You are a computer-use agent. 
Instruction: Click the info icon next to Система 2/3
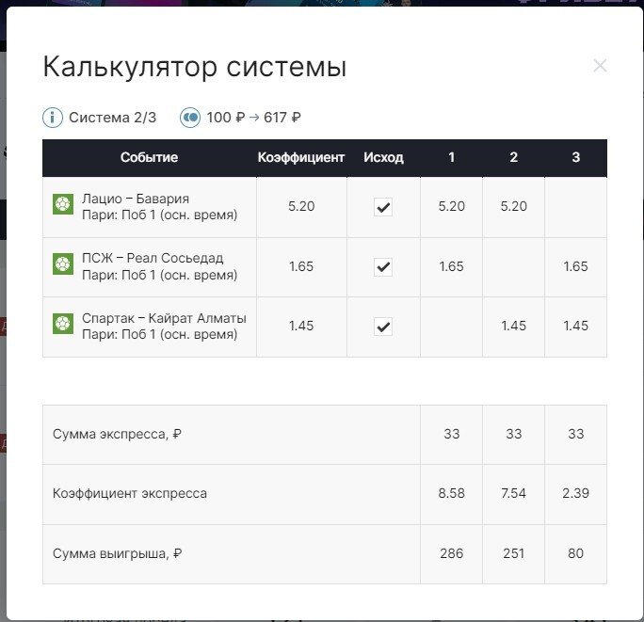pyautogui.click(x=54, y=118)
